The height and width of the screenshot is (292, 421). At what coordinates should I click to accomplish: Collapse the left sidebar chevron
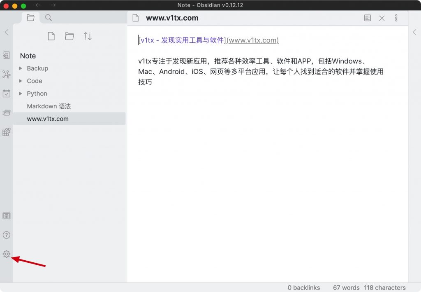pos(7,32)
